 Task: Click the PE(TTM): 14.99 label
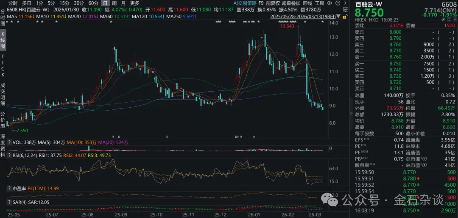[x=43, y=188]
